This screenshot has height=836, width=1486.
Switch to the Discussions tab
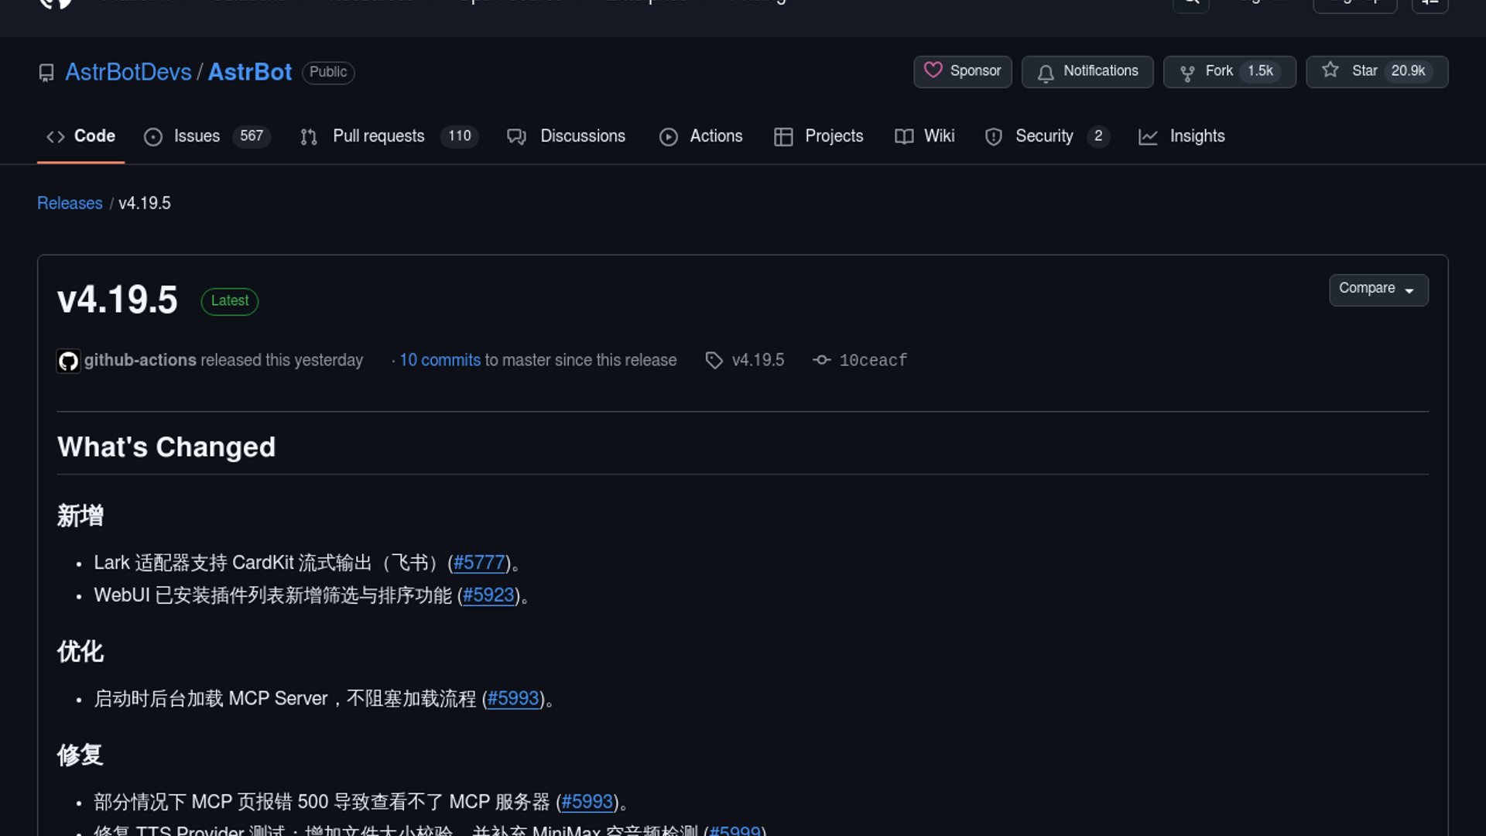click(582, 136)
